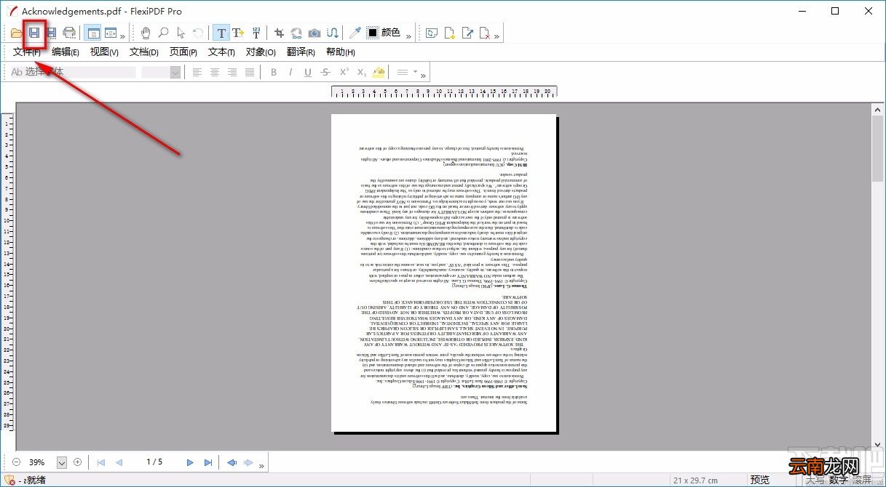Click the Save As floppy icon
Screen dimensions: 886x487
(51, 33)
